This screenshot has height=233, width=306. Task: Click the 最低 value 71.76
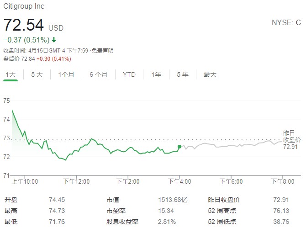click(x=57, y=222)
